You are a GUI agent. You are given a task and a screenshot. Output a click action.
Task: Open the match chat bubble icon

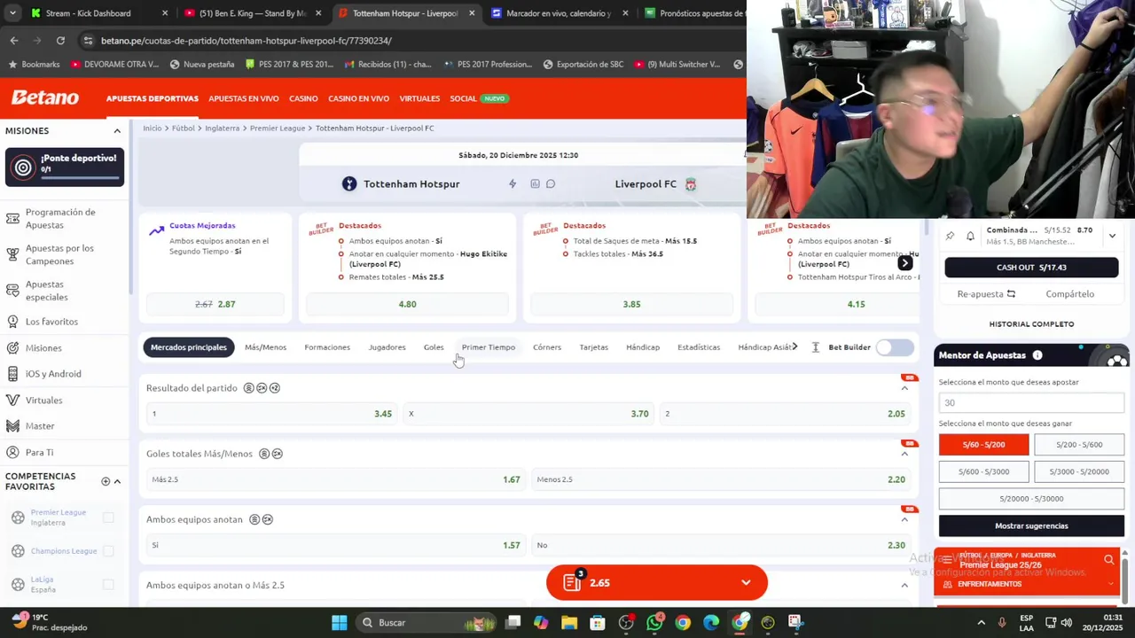click(551, 183)
